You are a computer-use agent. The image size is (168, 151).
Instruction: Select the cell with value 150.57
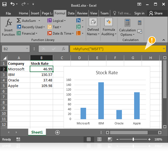[x=41, y=75]
